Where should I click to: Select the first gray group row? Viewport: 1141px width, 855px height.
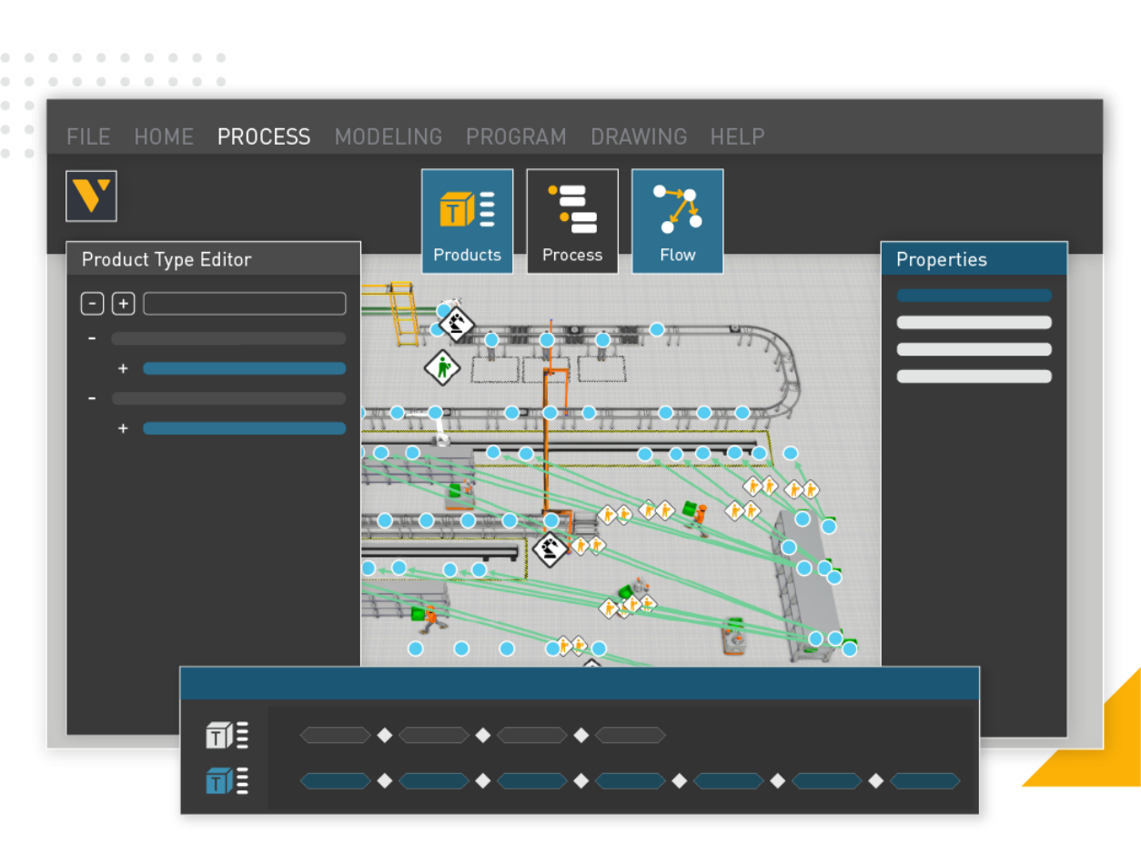click(228, 338)
